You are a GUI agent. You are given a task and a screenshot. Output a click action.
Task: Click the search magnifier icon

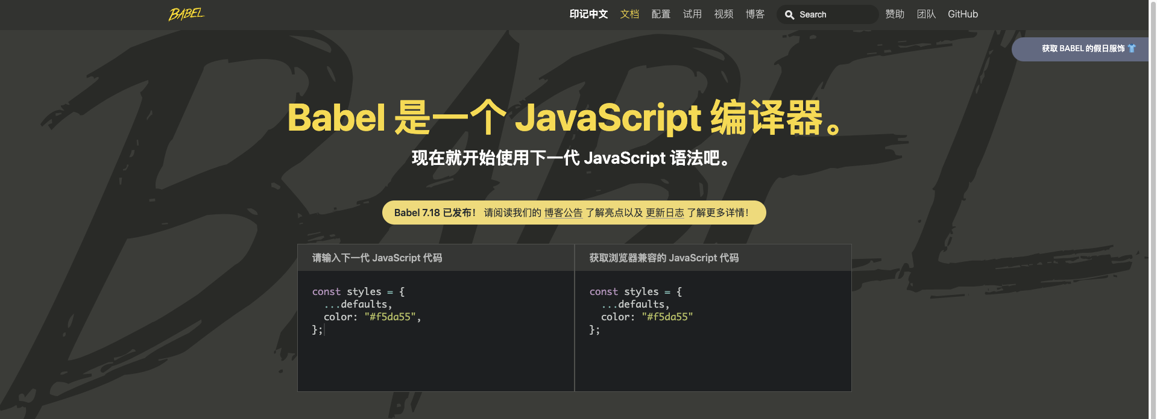(x=789, y=15)
